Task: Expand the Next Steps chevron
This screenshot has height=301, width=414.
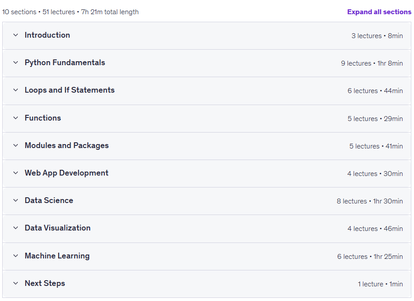Action: pyautogui.click(x=16, y=283)
